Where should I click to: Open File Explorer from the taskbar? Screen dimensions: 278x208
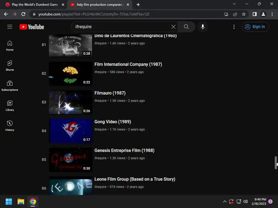pyautogui.click(x=21, y=201)
